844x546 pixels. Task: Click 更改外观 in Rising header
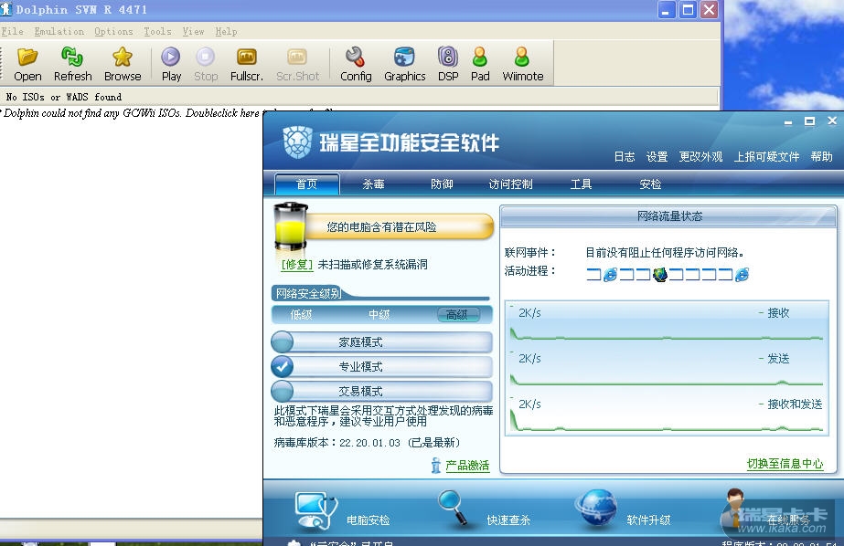tap(700, 156)
